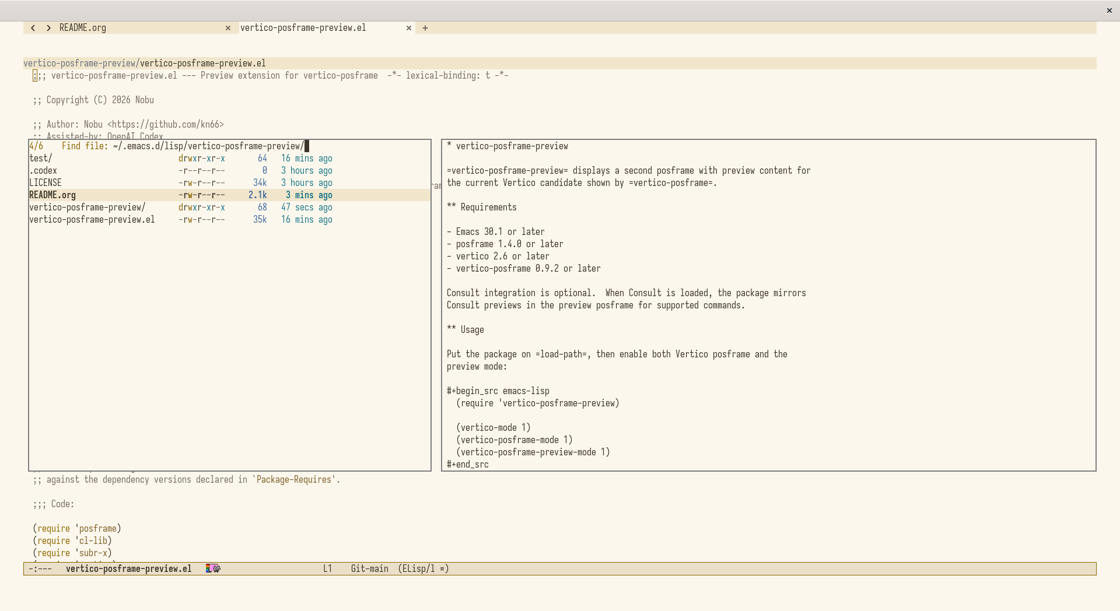The image size is (1120, 611).
Task: Click the ;;; Code: comment line
Action: pos(54,504)
